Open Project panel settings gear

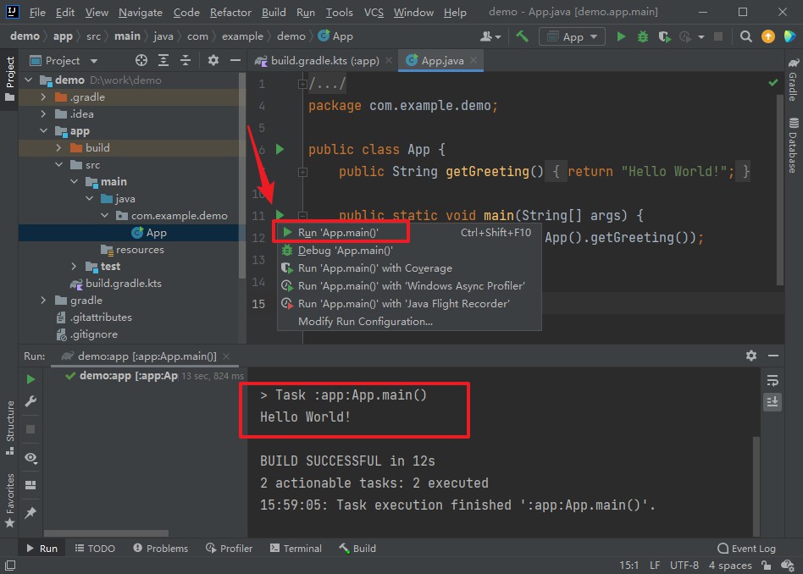[x=213, y=60]
